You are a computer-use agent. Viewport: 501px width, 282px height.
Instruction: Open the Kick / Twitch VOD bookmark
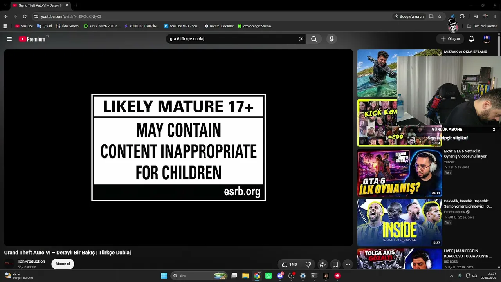pos(102,26)
